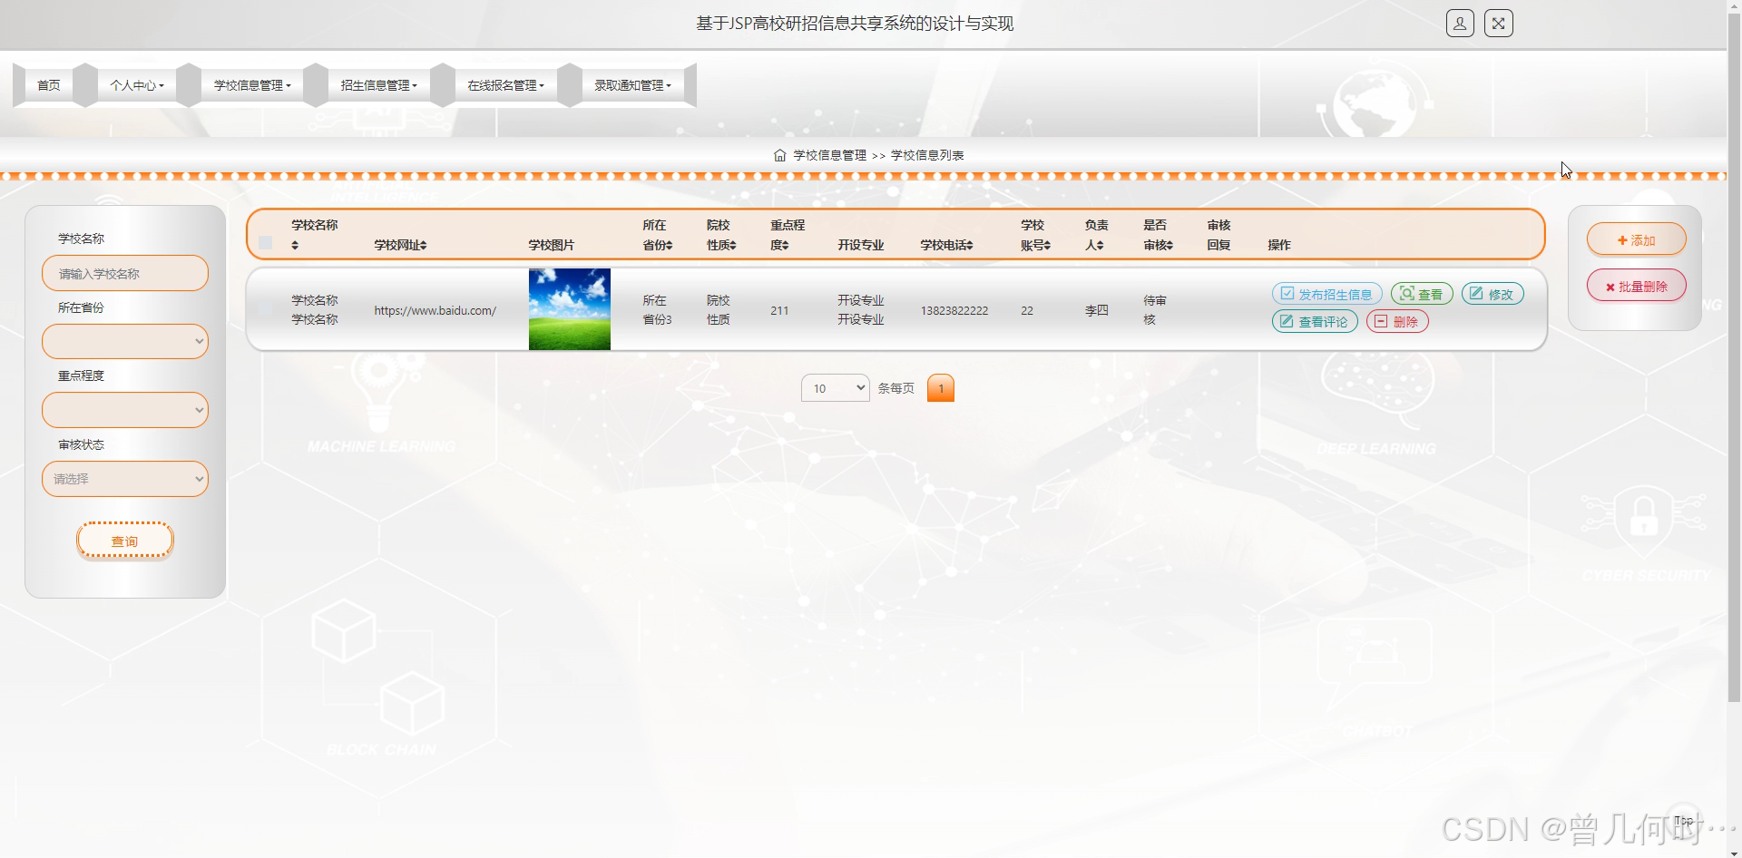The image size is (1742, 858).
Task: Open the 学校信息管理 menu
Action: [x=251, y=84]
